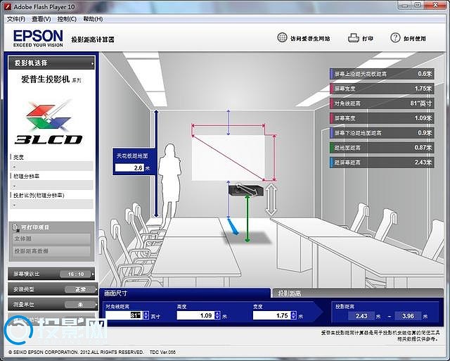This screenshot has height=361, width=450.
Task: Click the document icon beside 可打印项目
Action: [x=15, y=227]
